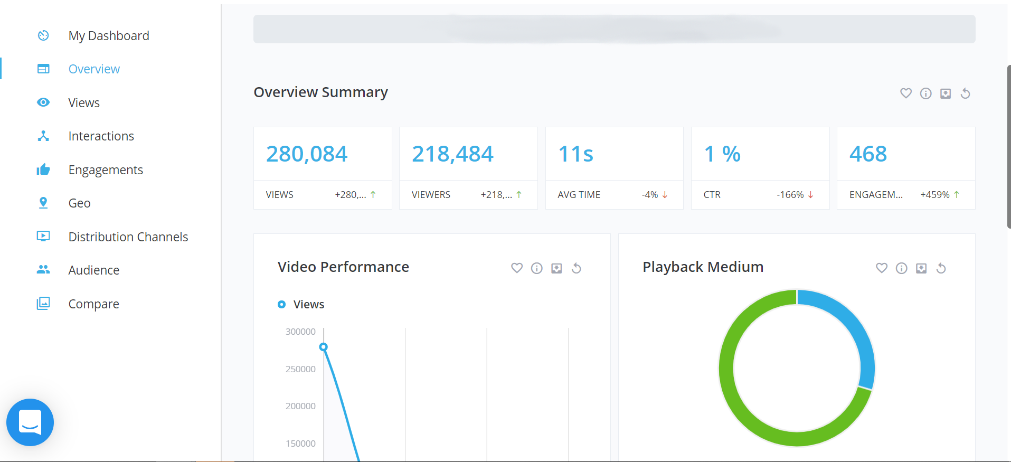Download the Overview Summary data
Screen dimensions: 1011x462
click(x=946, y=93)
